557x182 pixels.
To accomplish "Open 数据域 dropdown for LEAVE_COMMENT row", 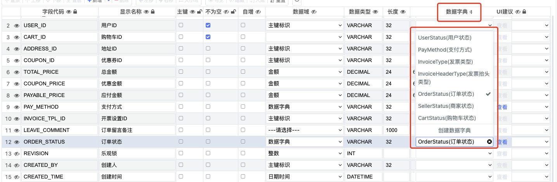I will click(x=304, y=130).
